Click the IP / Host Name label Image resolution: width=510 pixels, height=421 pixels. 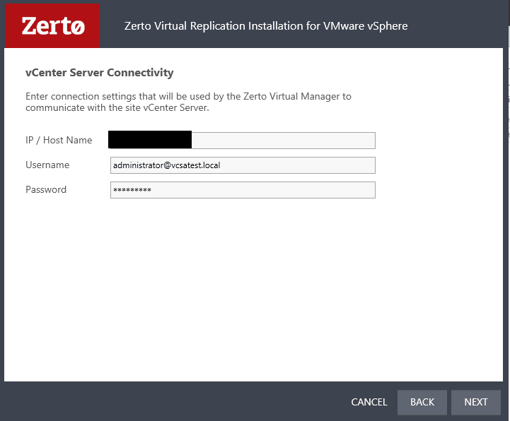pos(59,140)
